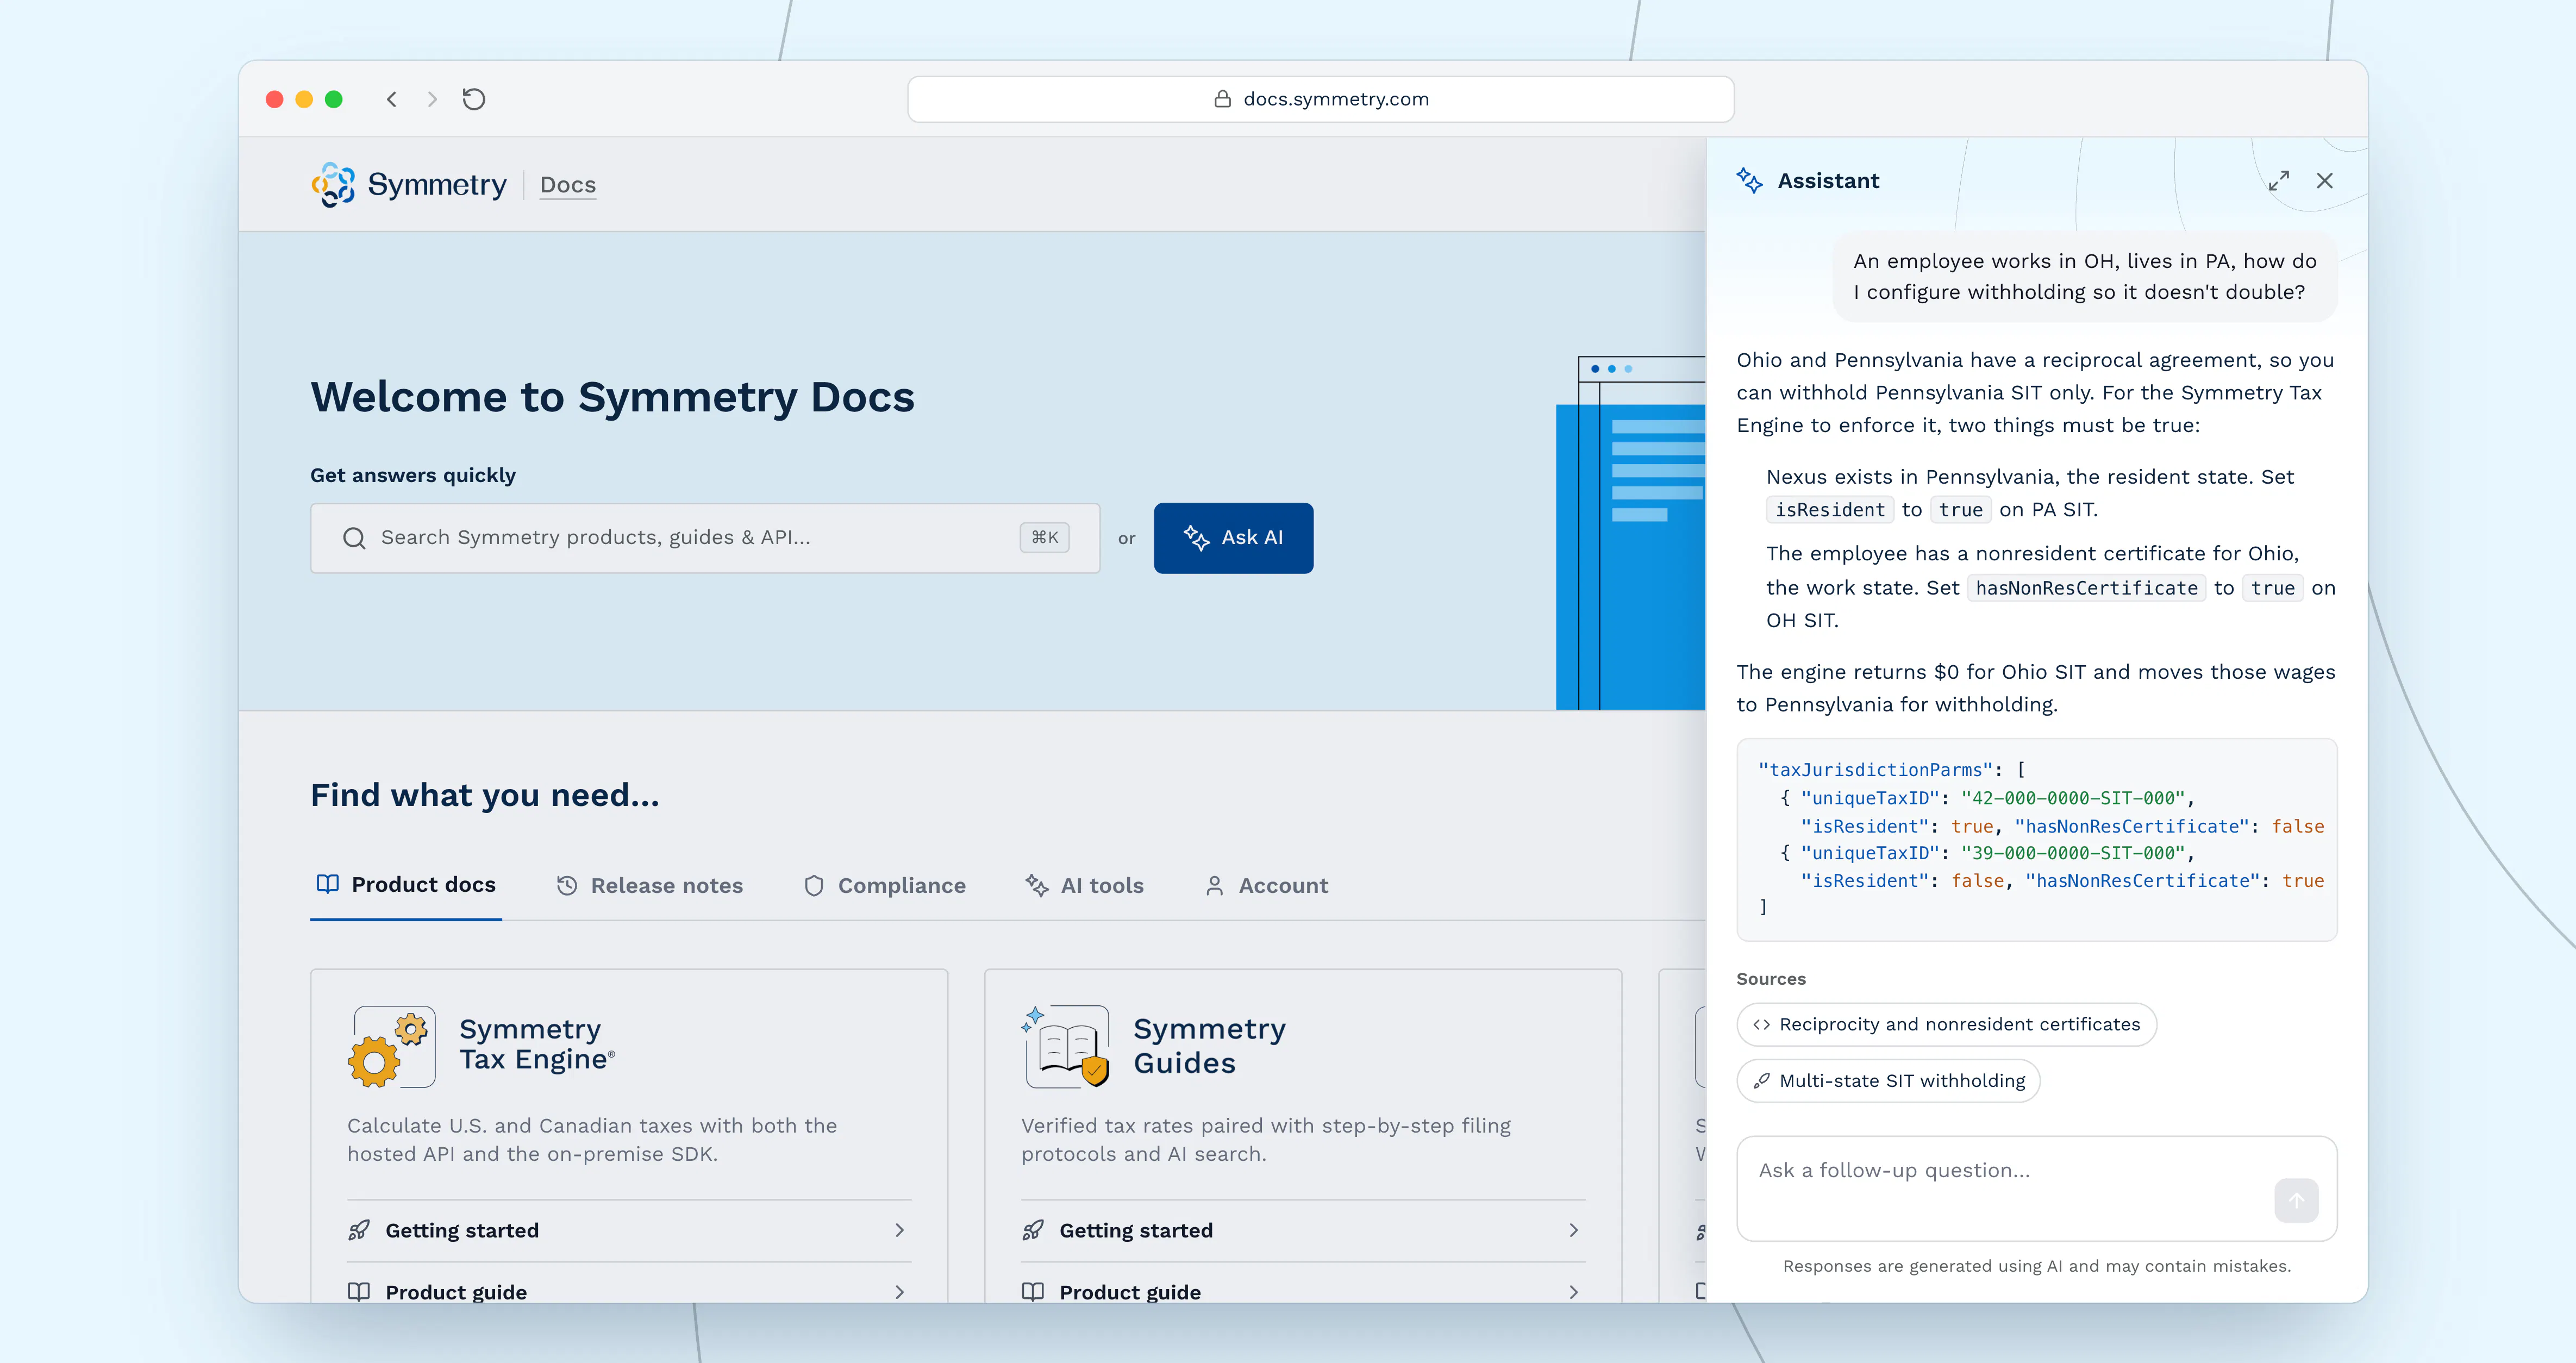Viewport: 2576px width, 1363px height.
Task: Reload the page with the refresh icon
Action: (474, 99)
